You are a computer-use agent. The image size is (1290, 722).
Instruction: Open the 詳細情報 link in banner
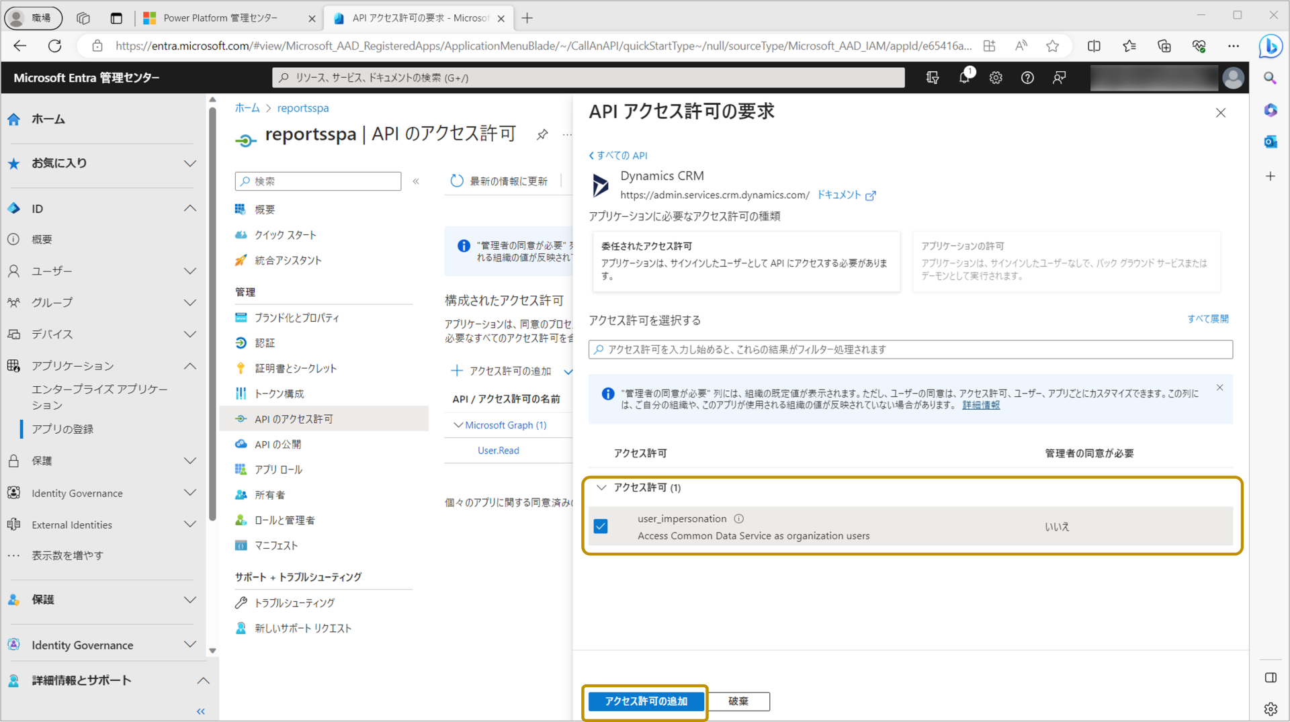(x=981, y=405)
